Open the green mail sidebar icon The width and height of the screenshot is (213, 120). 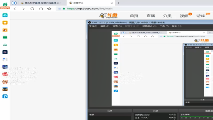pos(5,37)
